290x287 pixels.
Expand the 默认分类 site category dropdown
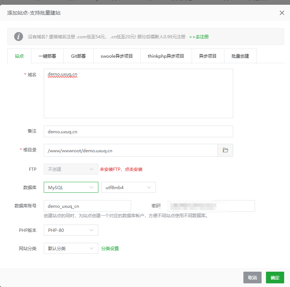coord(71,249)
